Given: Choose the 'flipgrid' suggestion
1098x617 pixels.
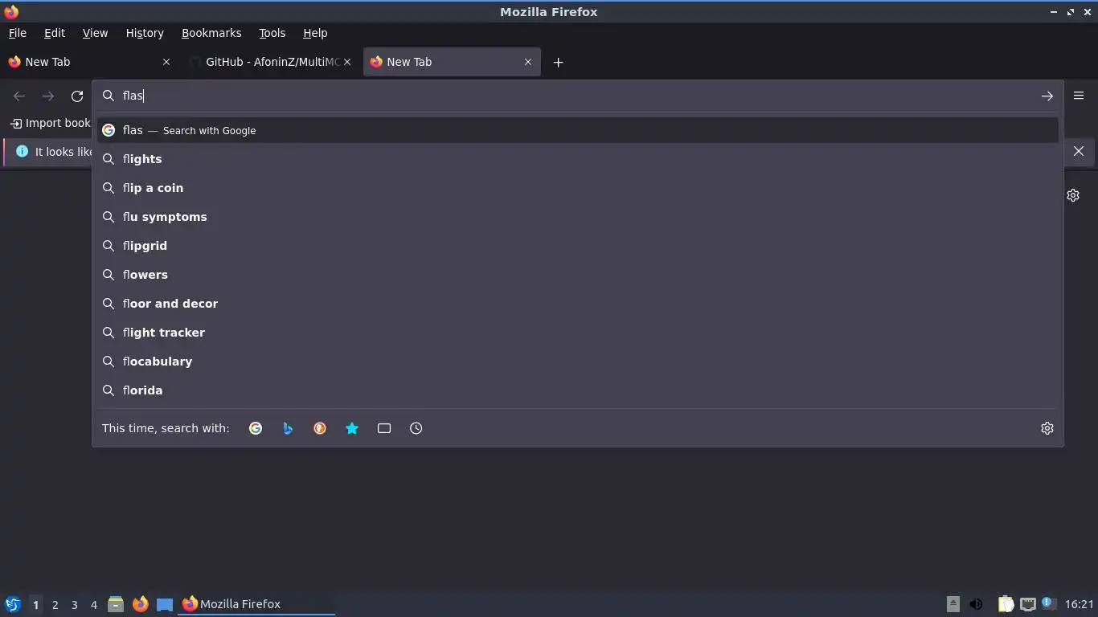Looking at the screenshot, I should 577,246.
